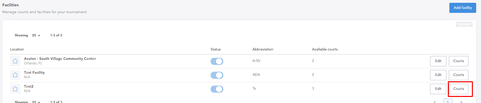481x103 pixels.
Task: Disable the Avalon facility status toggle
Action: tap(217, 61)
